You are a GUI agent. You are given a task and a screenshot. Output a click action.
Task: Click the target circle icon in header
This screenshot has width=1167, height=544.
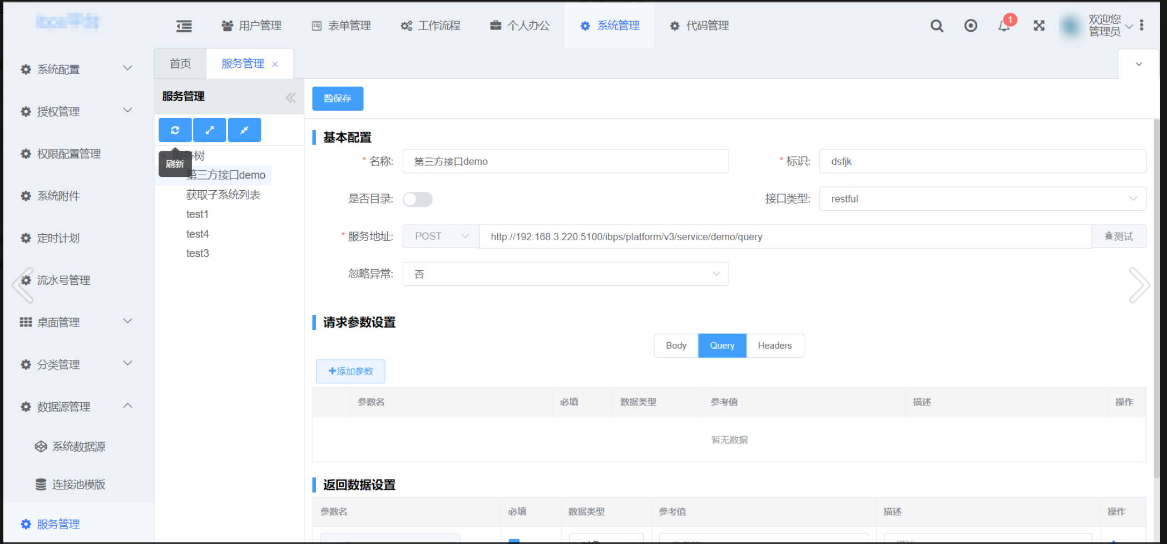point(971,26)
